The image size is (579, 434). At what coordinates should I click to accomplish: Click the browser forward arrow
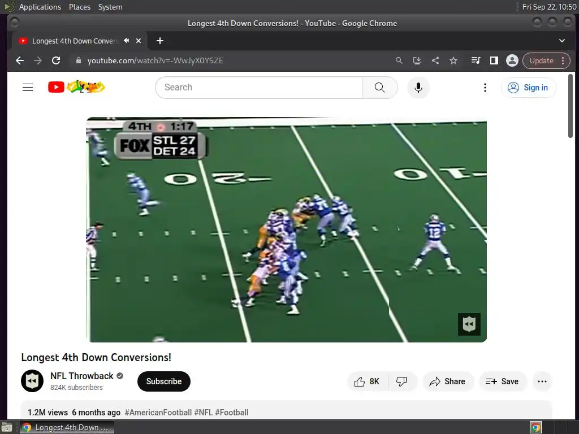pyautogui.click(x=38, y=60)
